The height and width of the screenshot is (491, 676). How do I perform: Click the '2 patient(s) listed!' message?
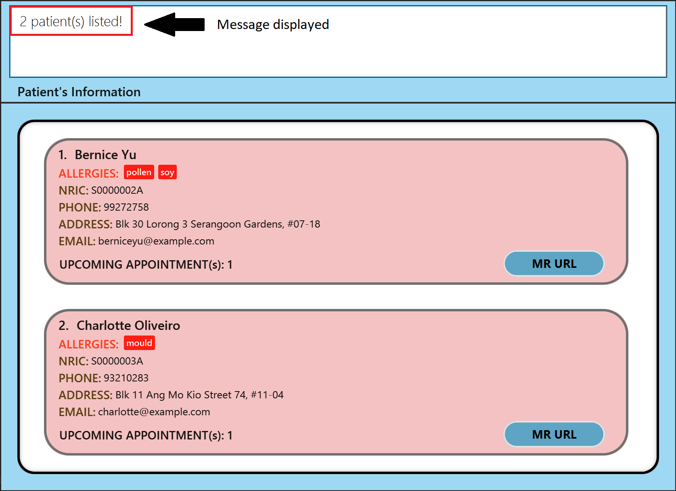click(71, 21)
